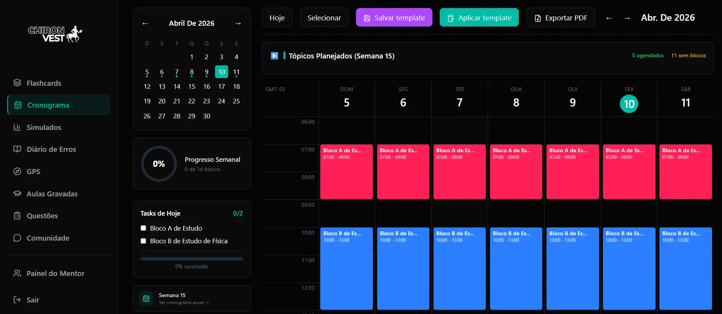Screen dimensions: 722x314
Task: Click the Aplicar template button
Action: click(479, 18)
